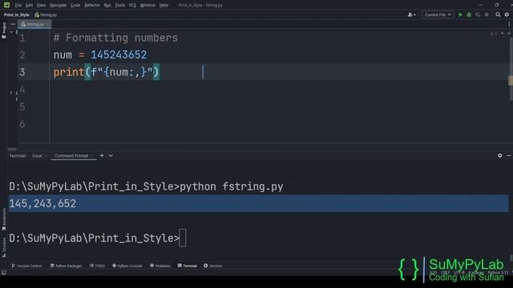
Task: Open the Services tool window
Action: [x=213, y=266]
